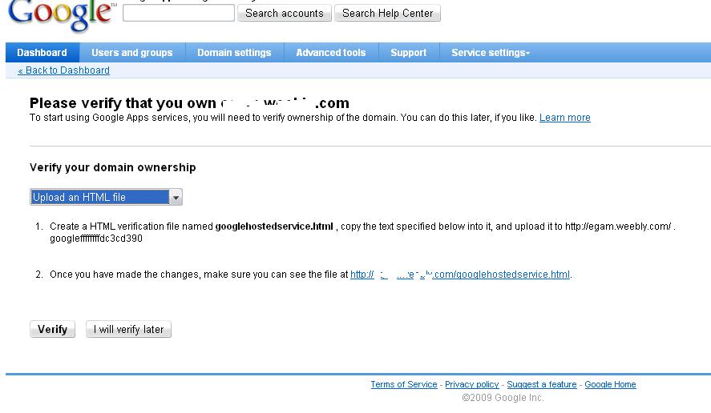Follow the Back to Dashboard link
Screen dimensions: 711x413
tap(64, 70)
